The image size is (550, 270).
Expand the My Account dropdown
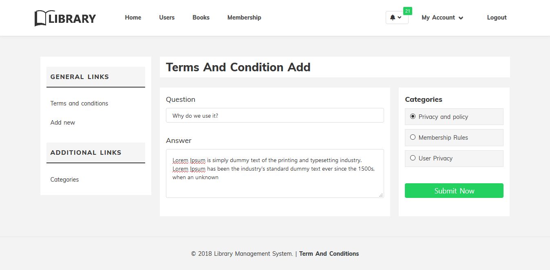(442, 18)
